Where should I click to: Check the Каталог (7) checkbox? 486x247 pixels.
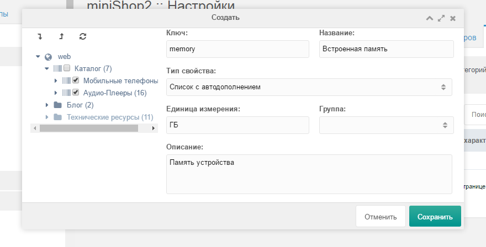pyautogui.click(x=67, y=68)
